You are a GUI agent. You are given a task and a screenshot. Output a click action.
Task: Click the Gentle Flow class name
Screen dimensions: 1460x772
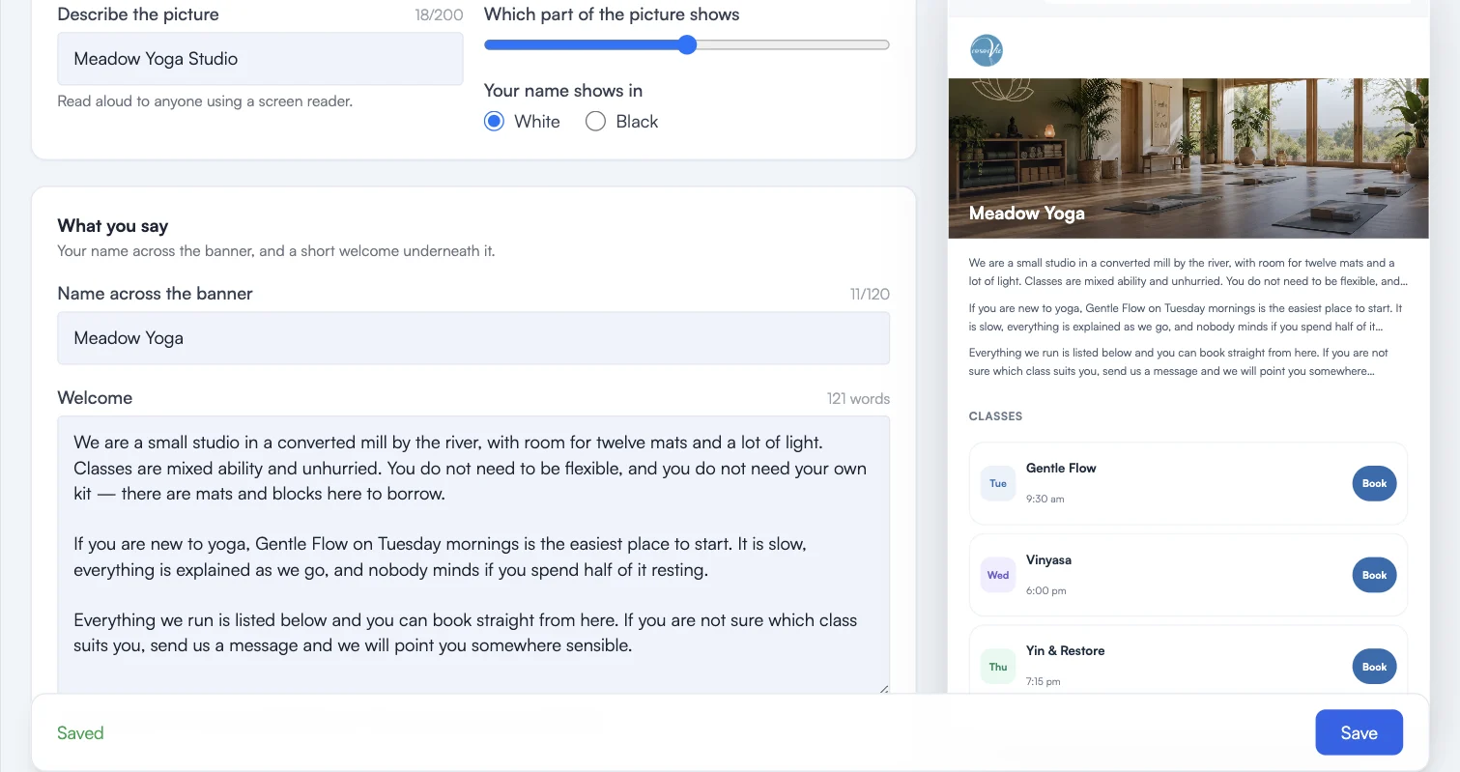click(x=1061, y=468)
